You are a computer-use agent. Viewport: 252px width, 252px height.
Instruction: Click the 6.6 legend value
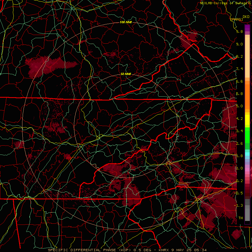click(239, 81)
